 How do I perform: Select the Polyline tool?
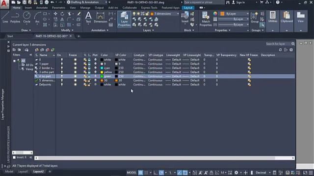(x=15, y=17)
